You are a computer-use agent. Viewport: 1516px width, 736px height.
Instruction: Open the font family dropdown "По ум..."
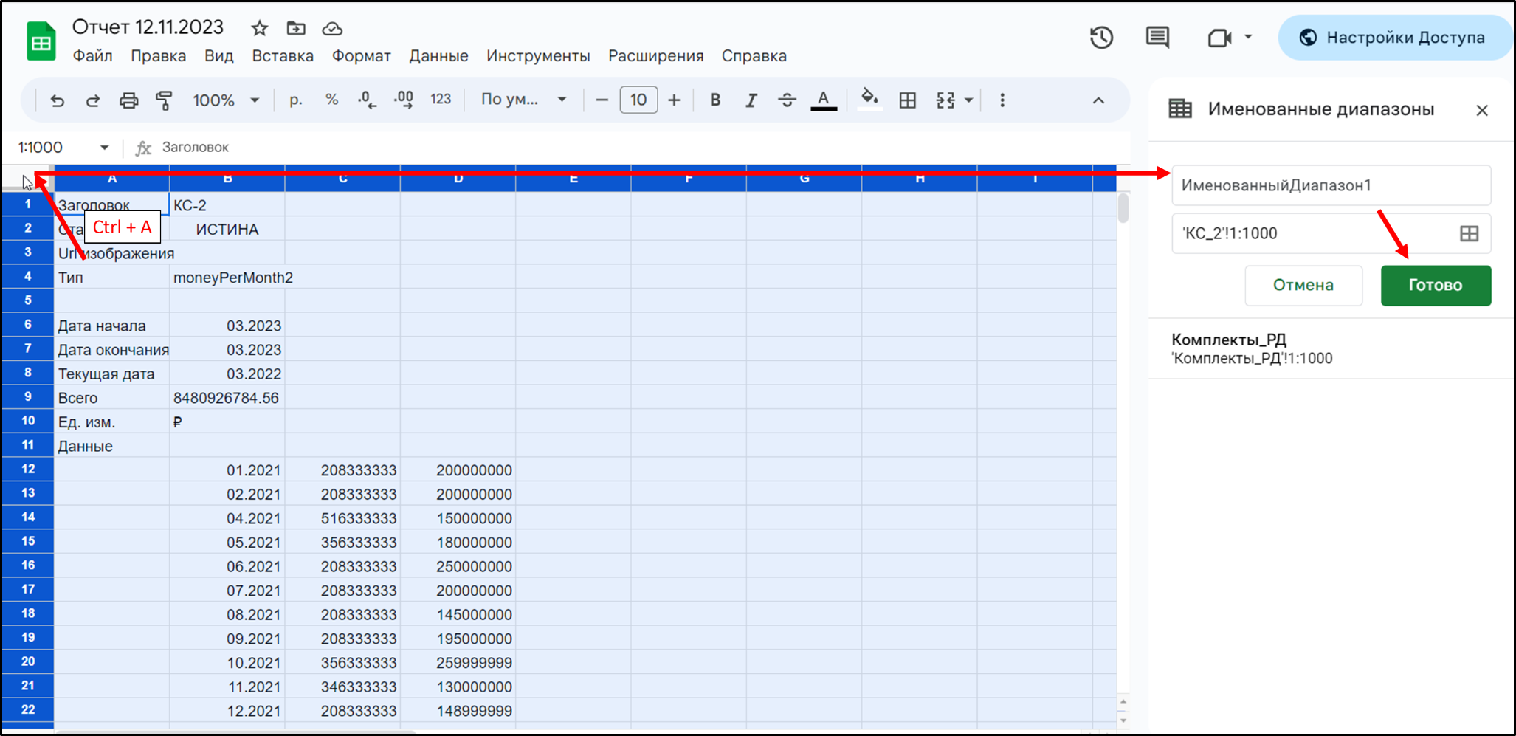coord(523,100)
